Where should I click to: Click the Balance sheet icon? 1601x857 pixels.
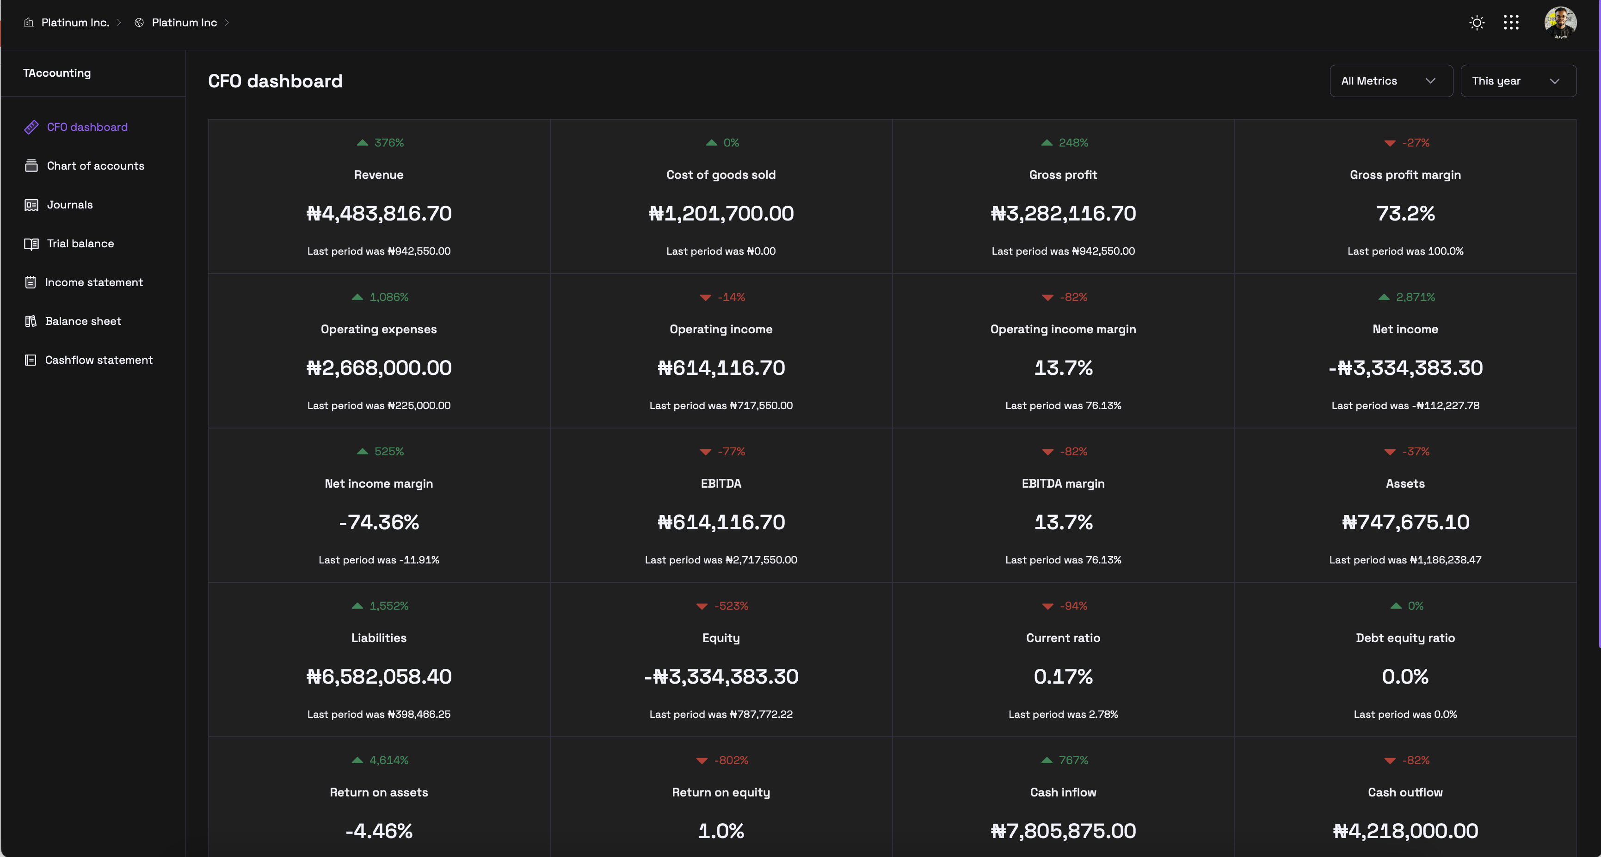31,321
